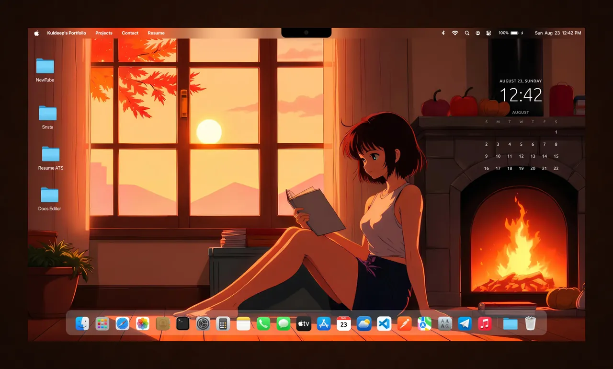Open Control Center toggles icon
Screen dimensions: 613x369
point(489,33)
